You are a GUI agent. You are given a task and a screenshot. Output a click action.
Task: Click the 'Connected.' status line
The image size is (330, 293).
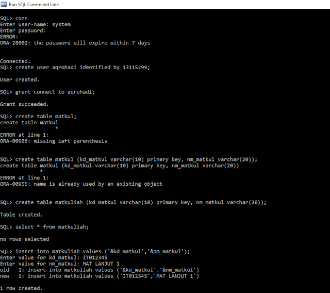pos(15,61)
